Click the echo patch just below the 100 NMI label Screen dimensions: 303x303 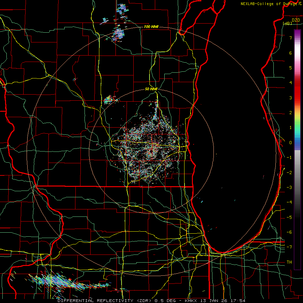119,34
